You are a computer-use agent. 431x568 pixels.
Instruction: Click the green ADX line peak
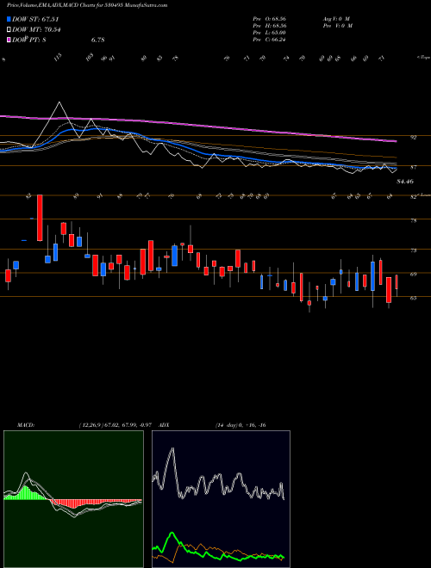172,533
